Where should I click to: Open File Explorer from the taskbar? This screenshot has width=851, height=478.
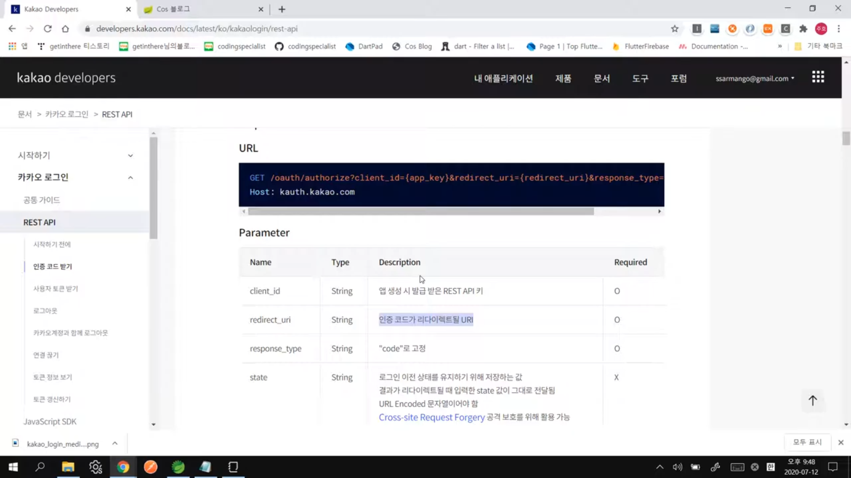(x=68, y=466)
